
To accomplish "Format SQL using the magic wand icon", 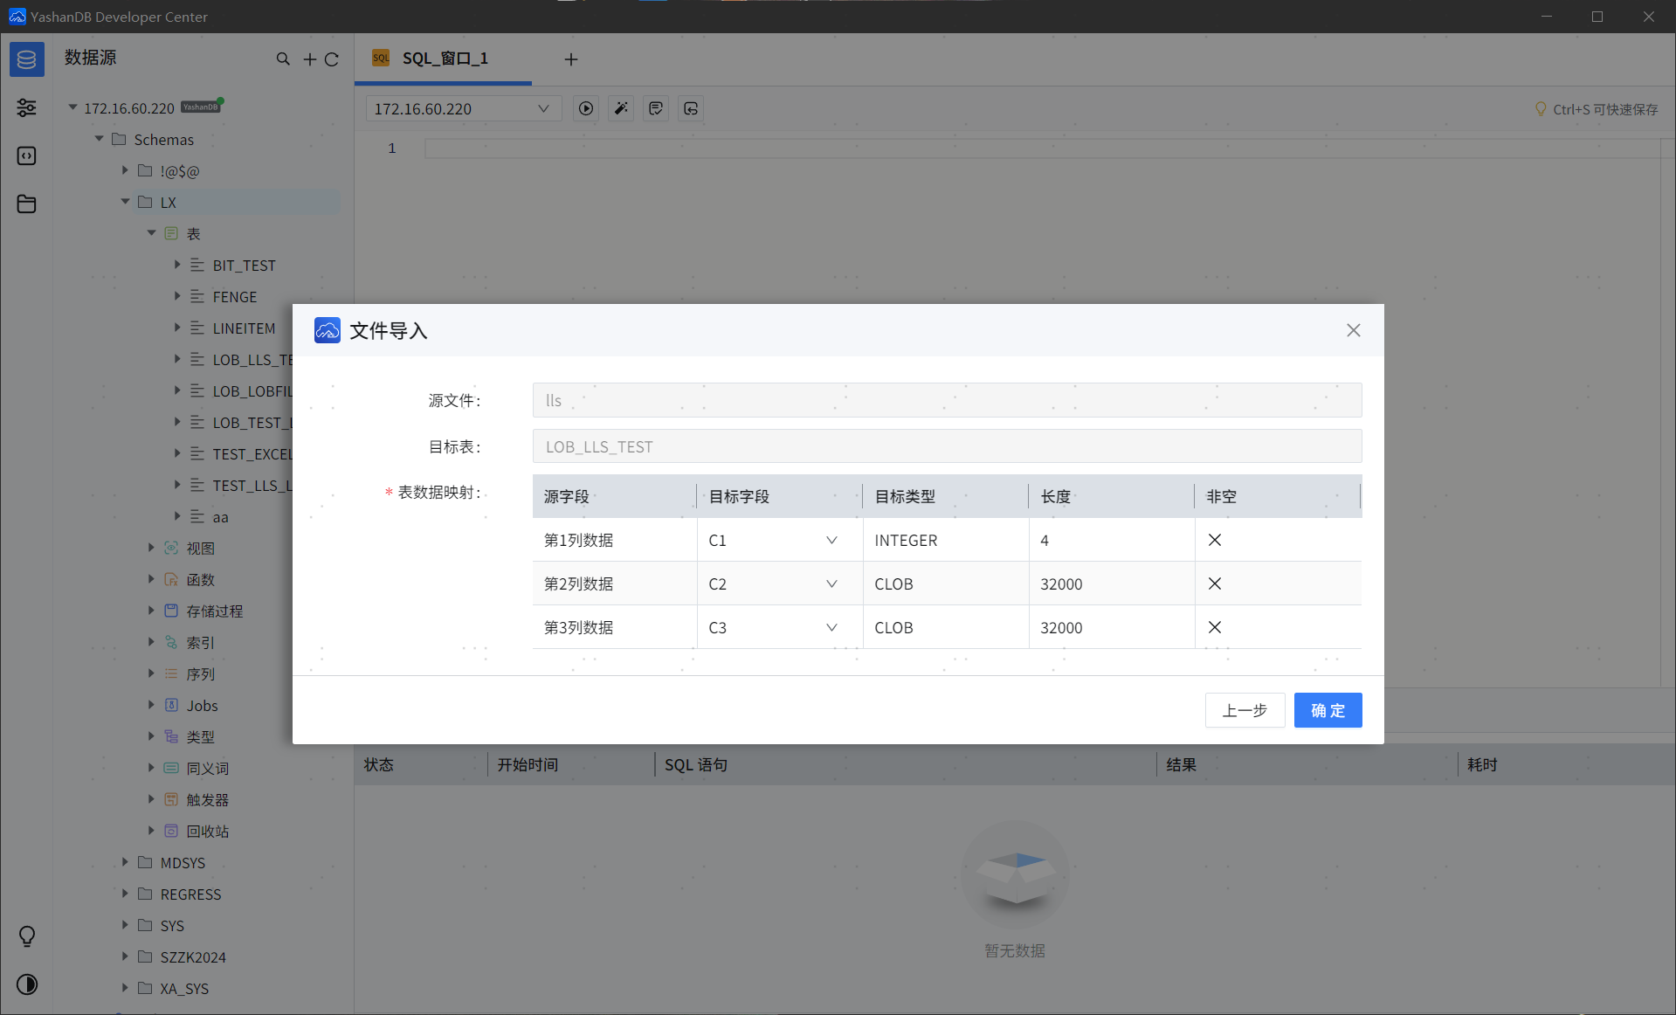I will click(x=620, y=108).
